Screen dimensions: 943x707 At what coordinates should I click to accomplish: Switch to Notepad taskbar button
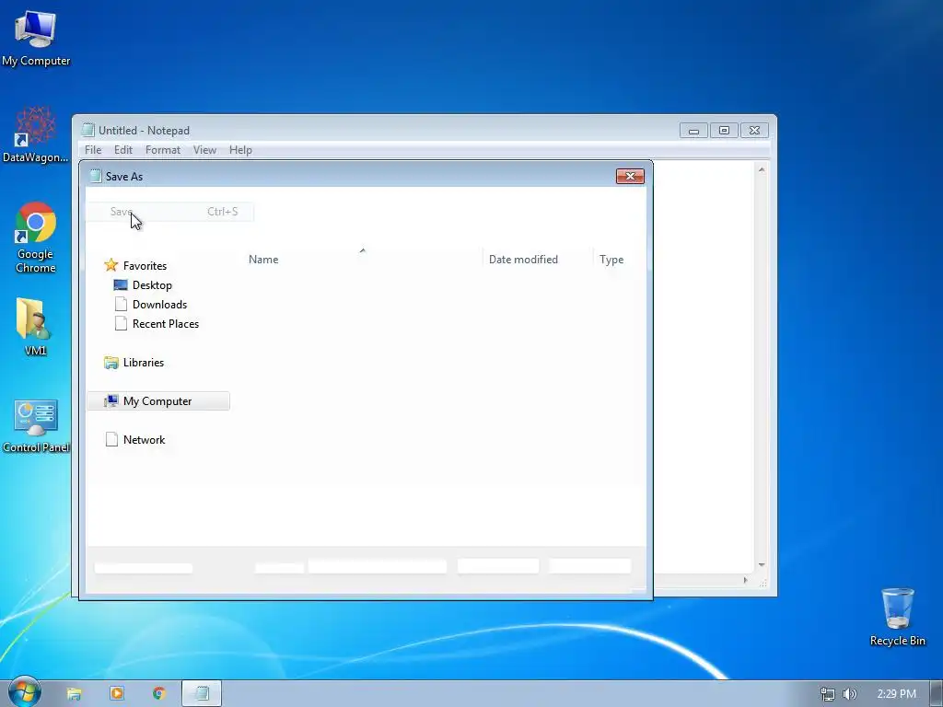(202, 693)
